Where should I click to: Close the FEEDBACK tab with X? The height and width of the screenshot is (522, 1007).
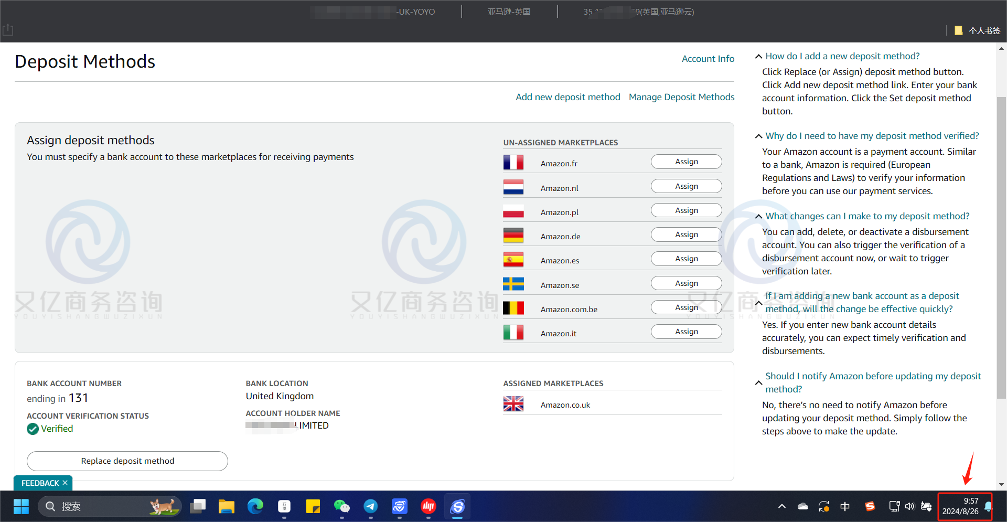[x=65, y=483]
